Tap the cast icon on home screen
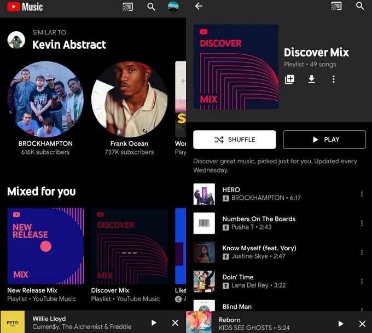The height and width of the screenshot is (333, 372). pos(128,7)
